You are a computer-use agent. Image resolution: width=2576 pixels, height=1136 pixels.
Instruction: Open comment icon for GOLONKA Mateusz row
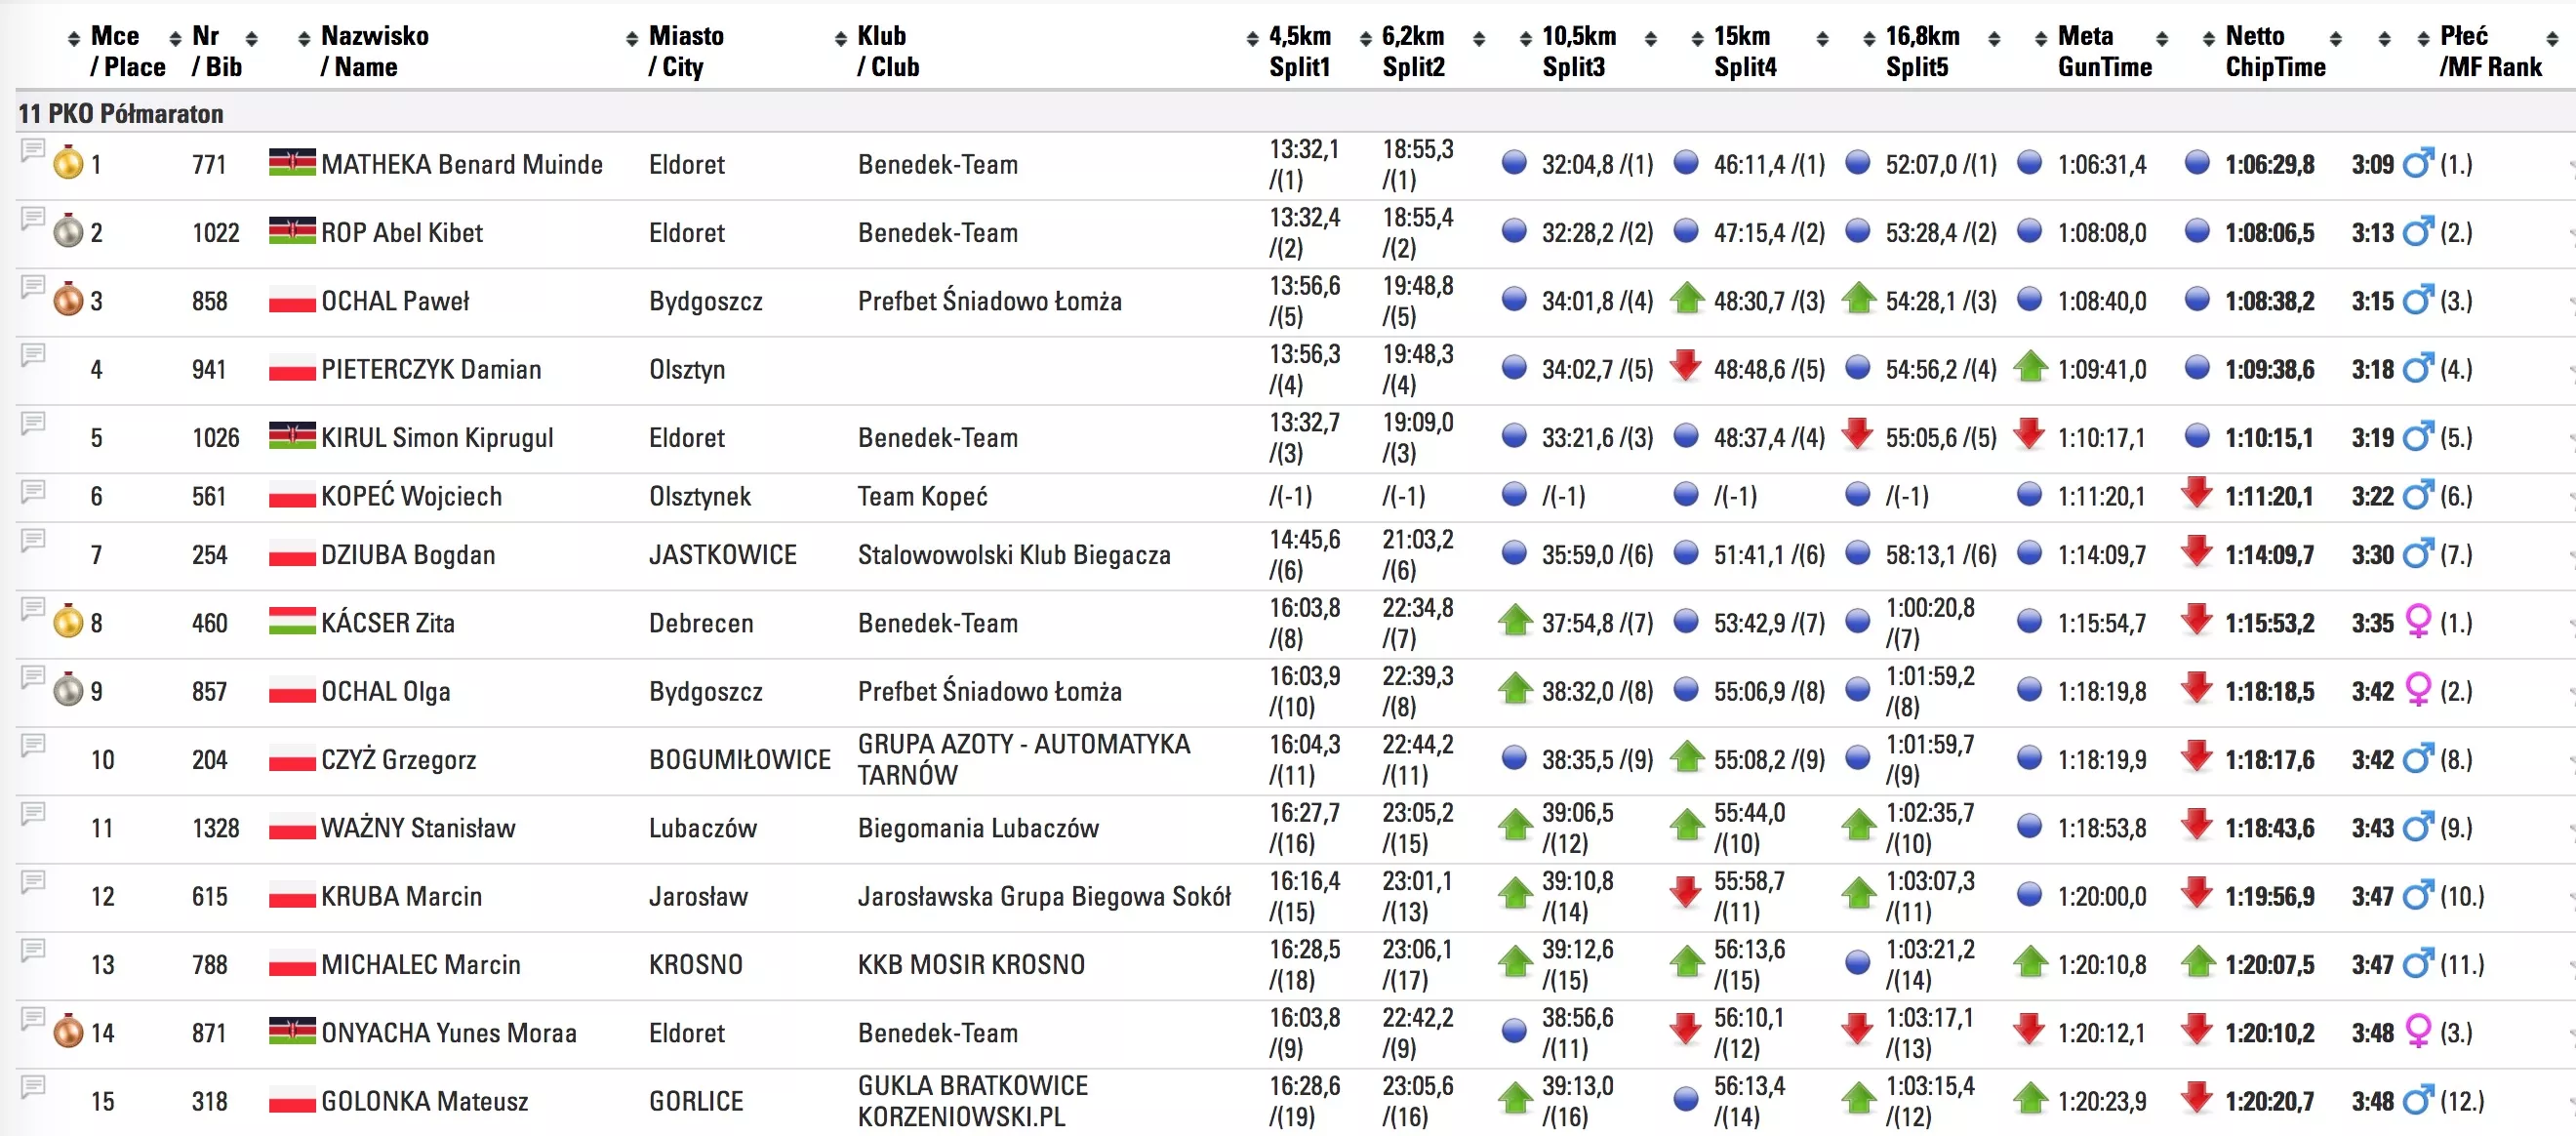(x=33, y=1087)
